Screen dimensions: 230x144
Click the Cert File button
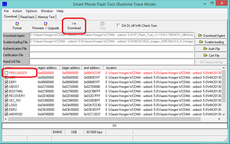coord(211,55)
